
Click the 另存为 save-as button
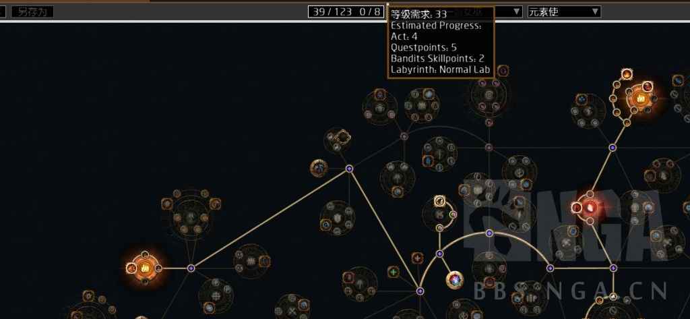pyautogui.click(x=32, y=12)
